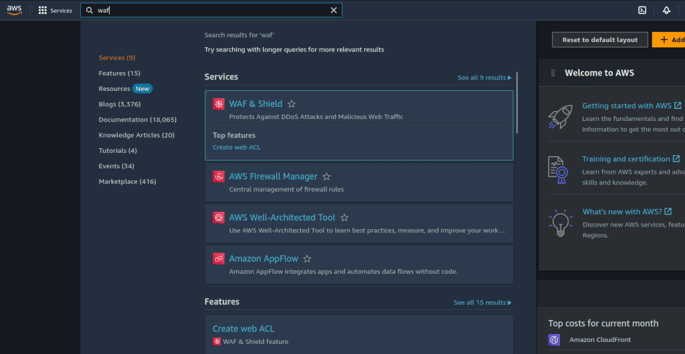Open the notifications bell
The height and width of the screenshot is (354, 685).
(x=666, y=11)
